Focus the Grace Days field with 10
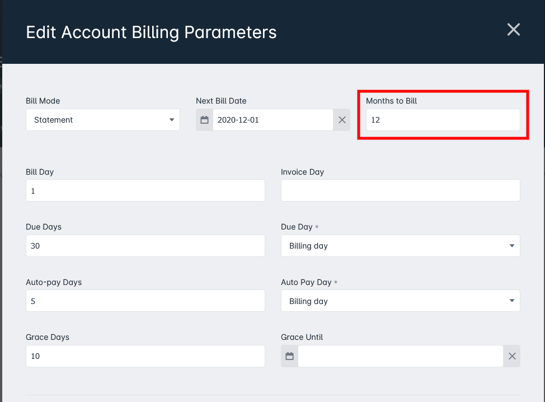The image size is (545, 402). coord(145,356)
